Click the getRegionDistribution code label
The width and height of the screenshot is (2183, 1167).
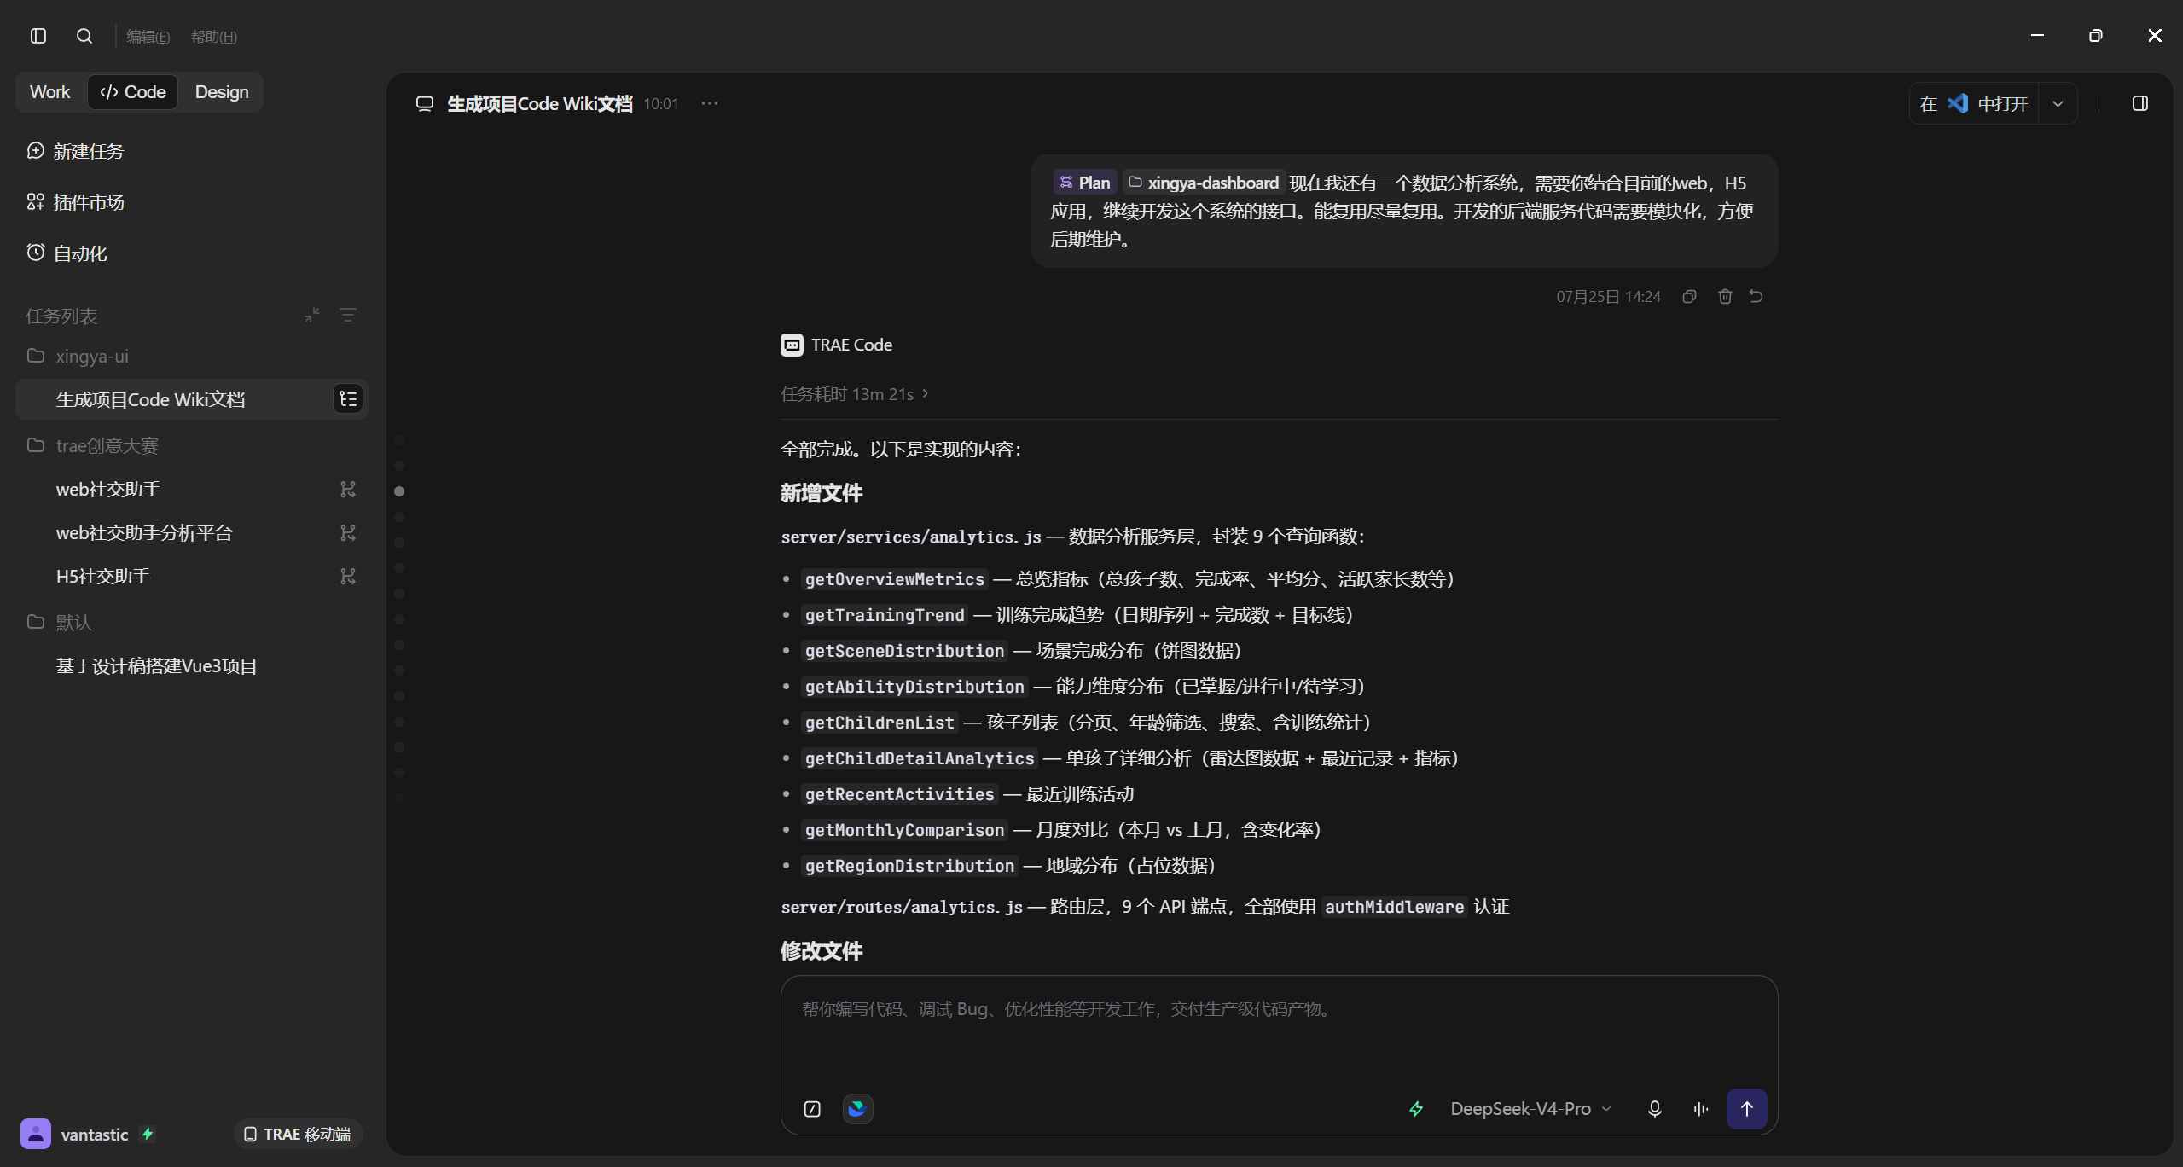click(909, 866)
